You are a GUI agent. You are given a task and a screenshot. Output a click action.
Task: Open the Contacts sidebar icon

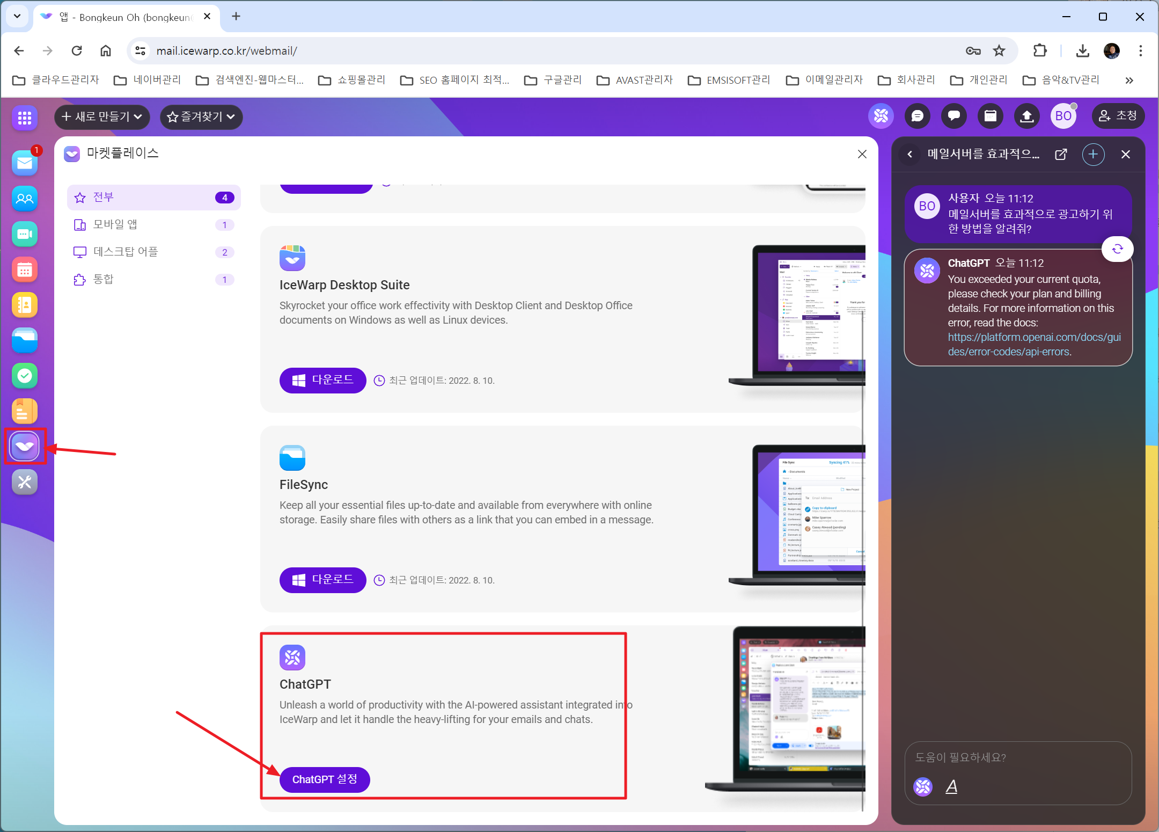click(25, 199)
